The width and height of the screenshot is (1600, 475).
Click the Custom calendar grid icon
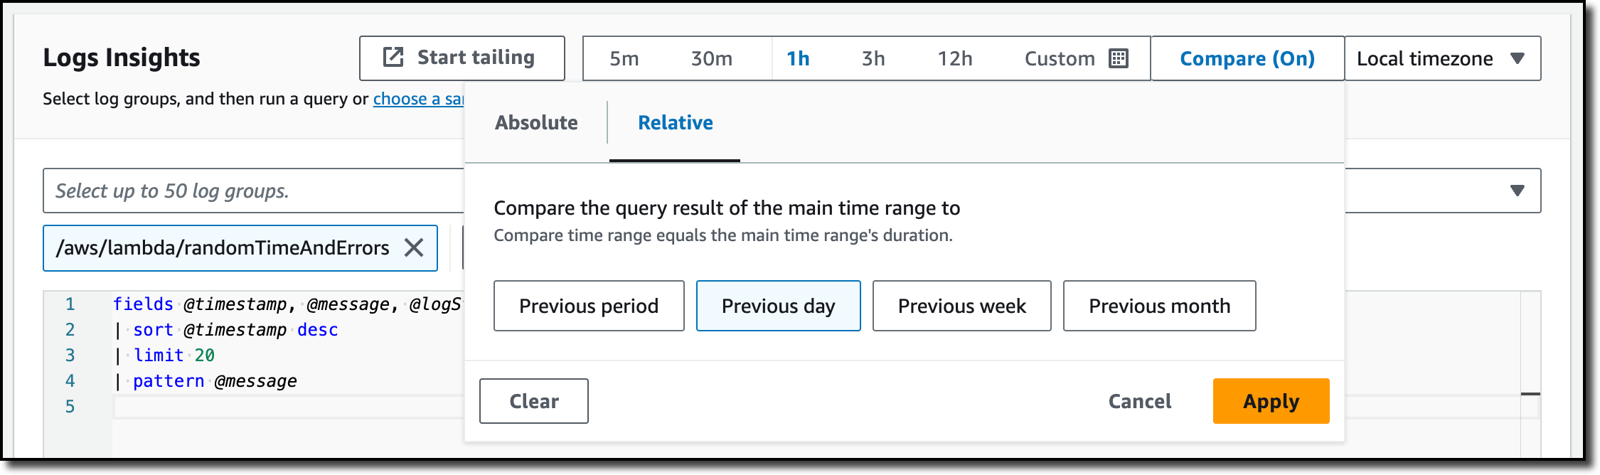(x=1119, y=58)
